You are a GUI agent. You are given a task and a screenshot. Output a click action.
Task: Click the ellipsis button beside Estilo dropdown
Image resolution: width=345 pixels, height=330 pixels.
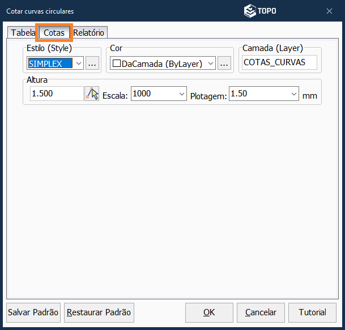click(93, 64)
